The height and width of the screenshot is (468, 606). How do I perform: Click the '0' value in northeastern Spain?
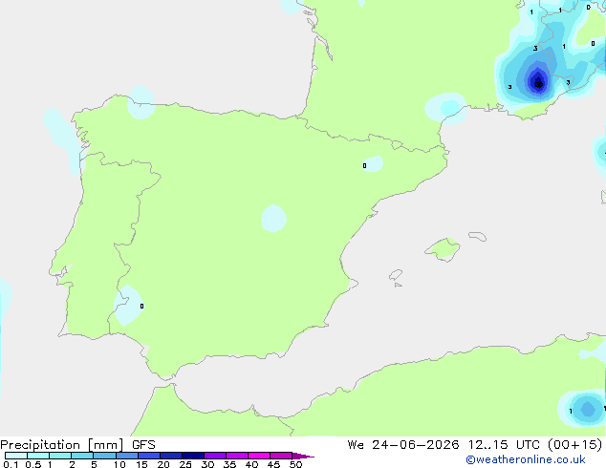click(364, 165)
